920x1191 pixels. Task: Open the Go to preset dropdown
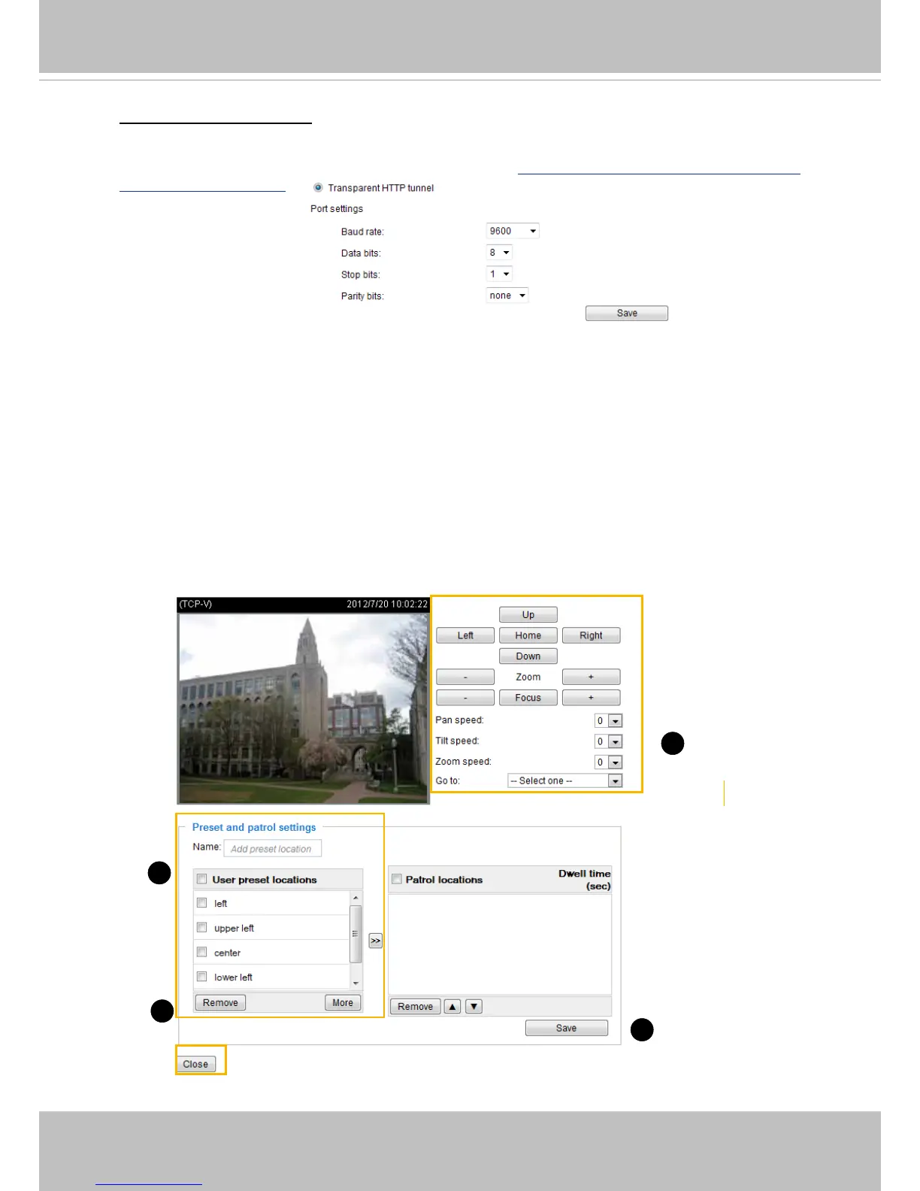coord(564,781)
